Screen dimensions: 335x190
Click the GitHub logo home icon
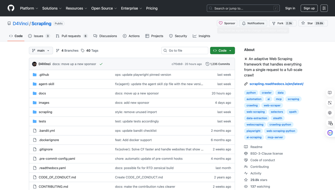click(11, 8)
